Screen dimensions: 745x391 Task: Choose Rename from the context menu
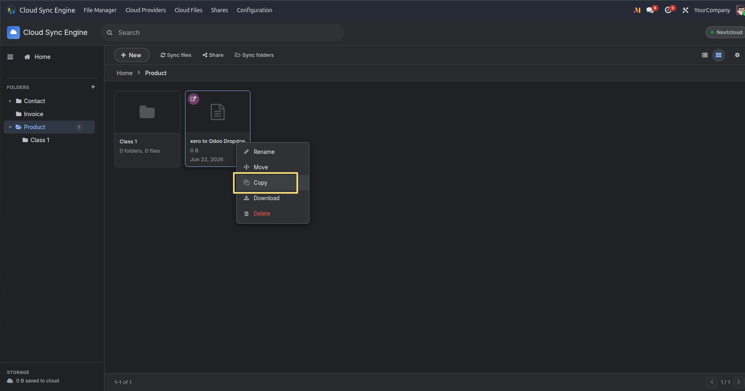click(x=272, y=152)
